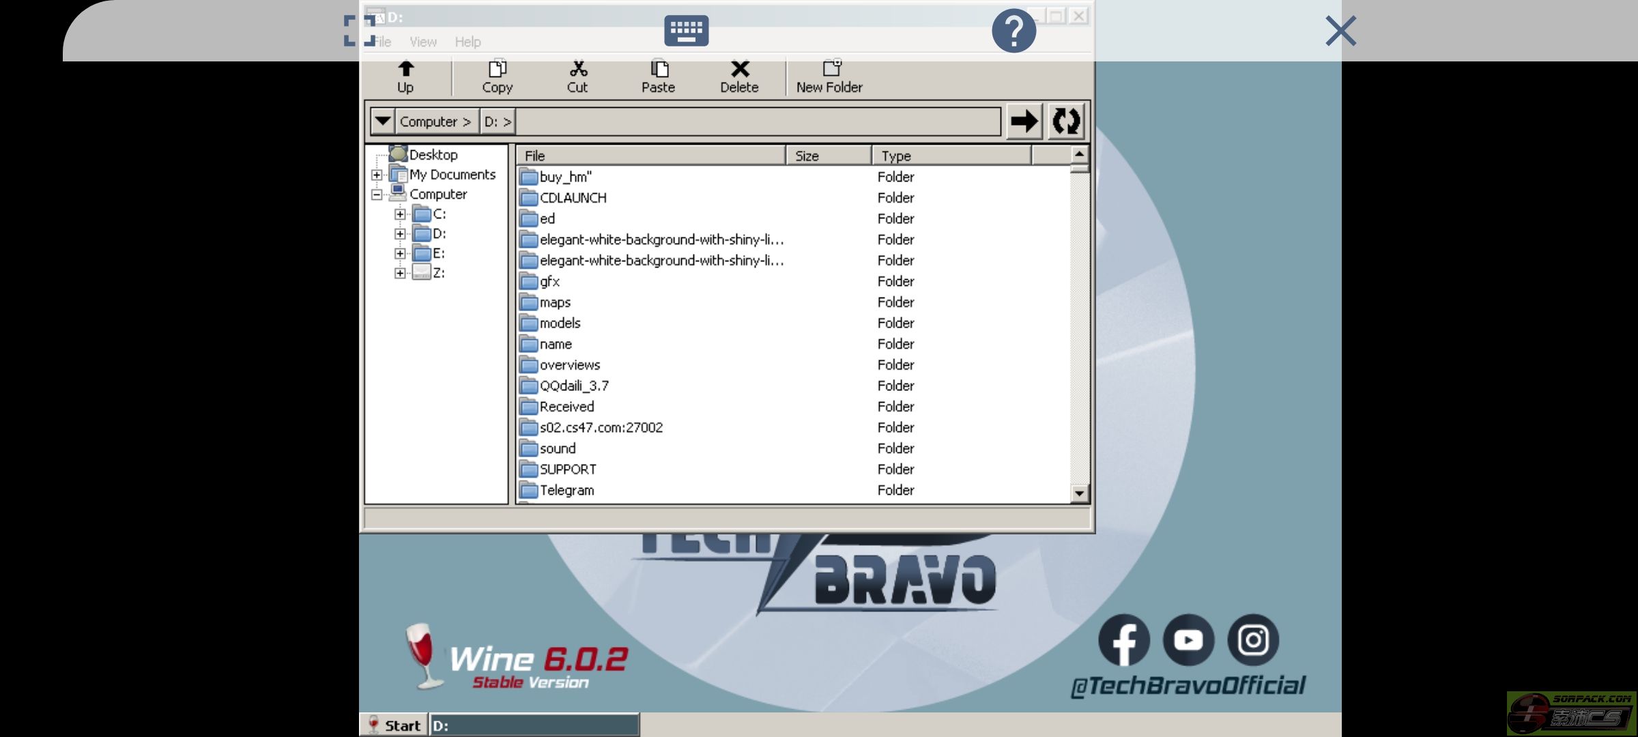
Task: Expand the C: drive tree node
Action: pyautogui.click(x=400, y=214)
